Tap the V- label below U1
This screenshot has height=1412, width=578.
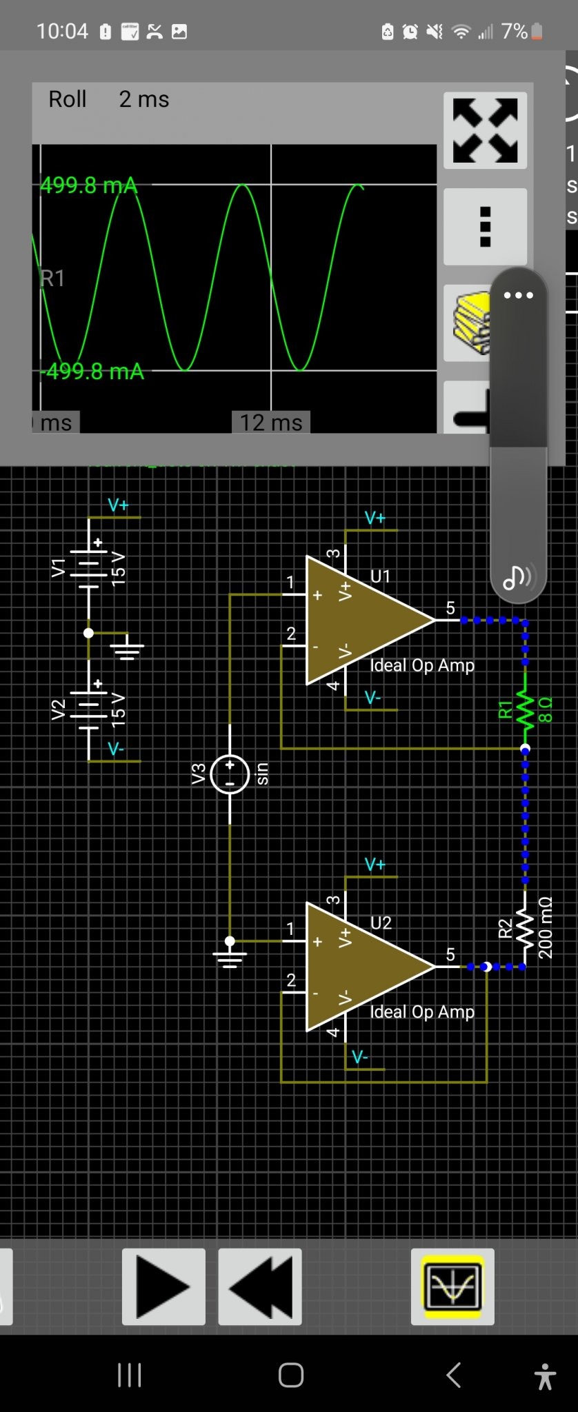click(x=373, y=698)
